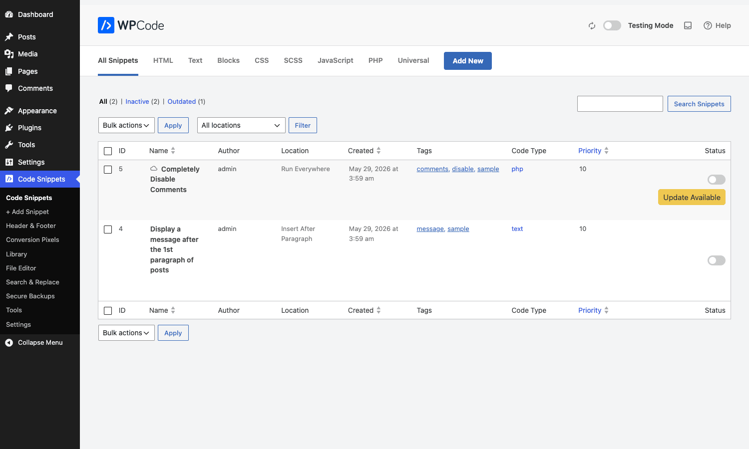
Task: Open File Editor submenu item
Action: coord(21,268)
